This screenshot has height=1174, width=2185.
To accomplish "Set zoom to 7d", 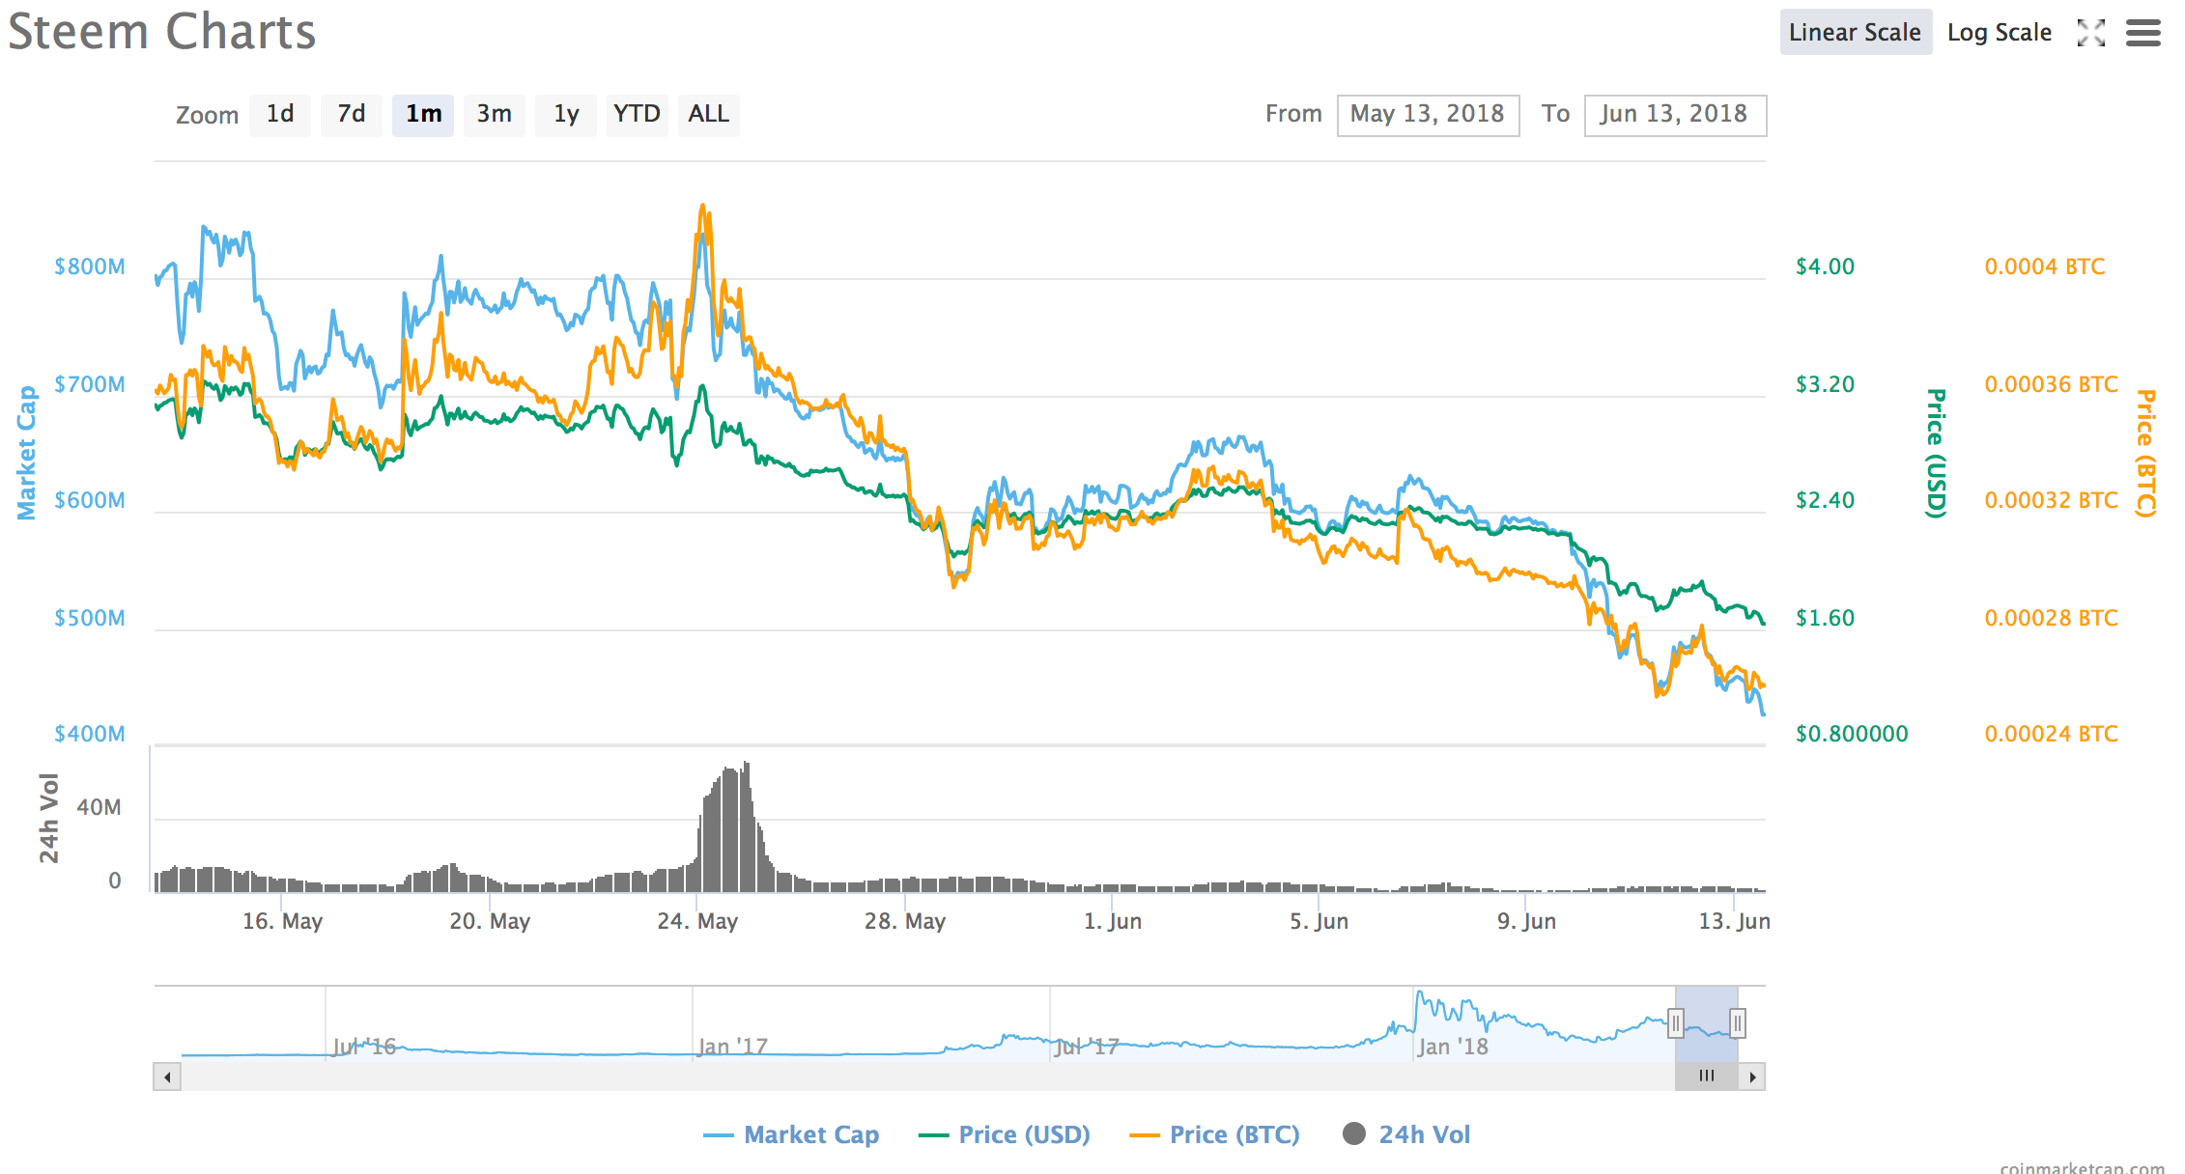I will (352, 114).
